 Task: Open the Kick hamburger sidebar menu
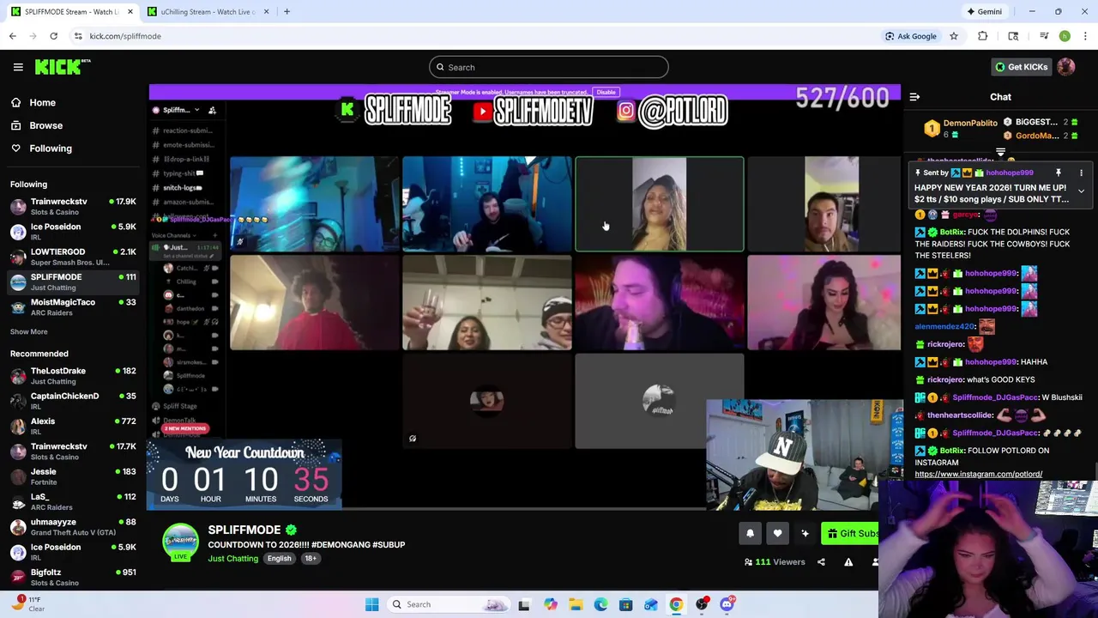click(x=18, y=67)
